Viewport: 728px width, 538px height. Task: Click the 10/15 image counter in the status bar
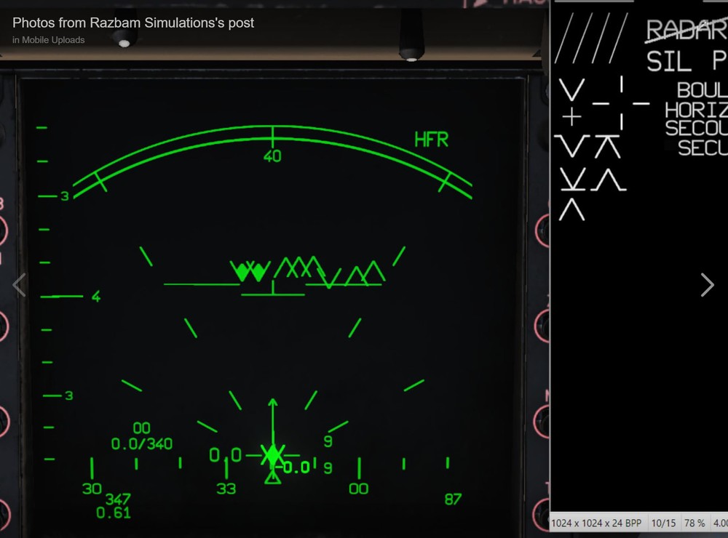tap(662, 523)
